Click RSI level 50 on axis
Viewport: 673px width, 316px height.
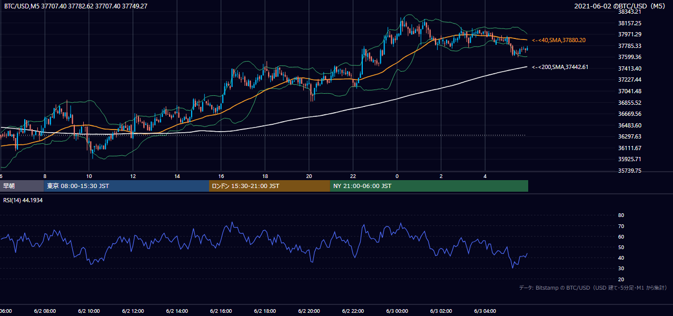(621, 247)
